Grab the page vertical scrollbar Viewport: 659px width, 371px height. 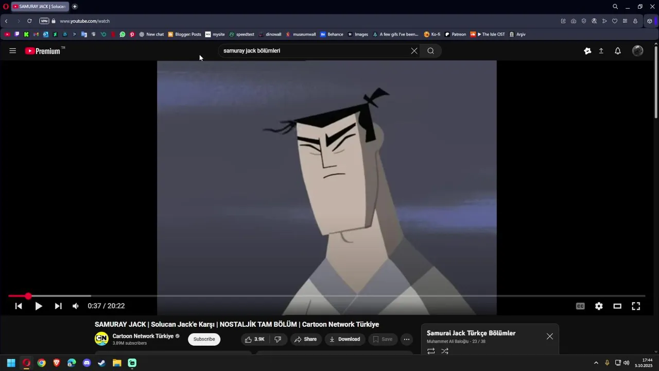(656, 82)
